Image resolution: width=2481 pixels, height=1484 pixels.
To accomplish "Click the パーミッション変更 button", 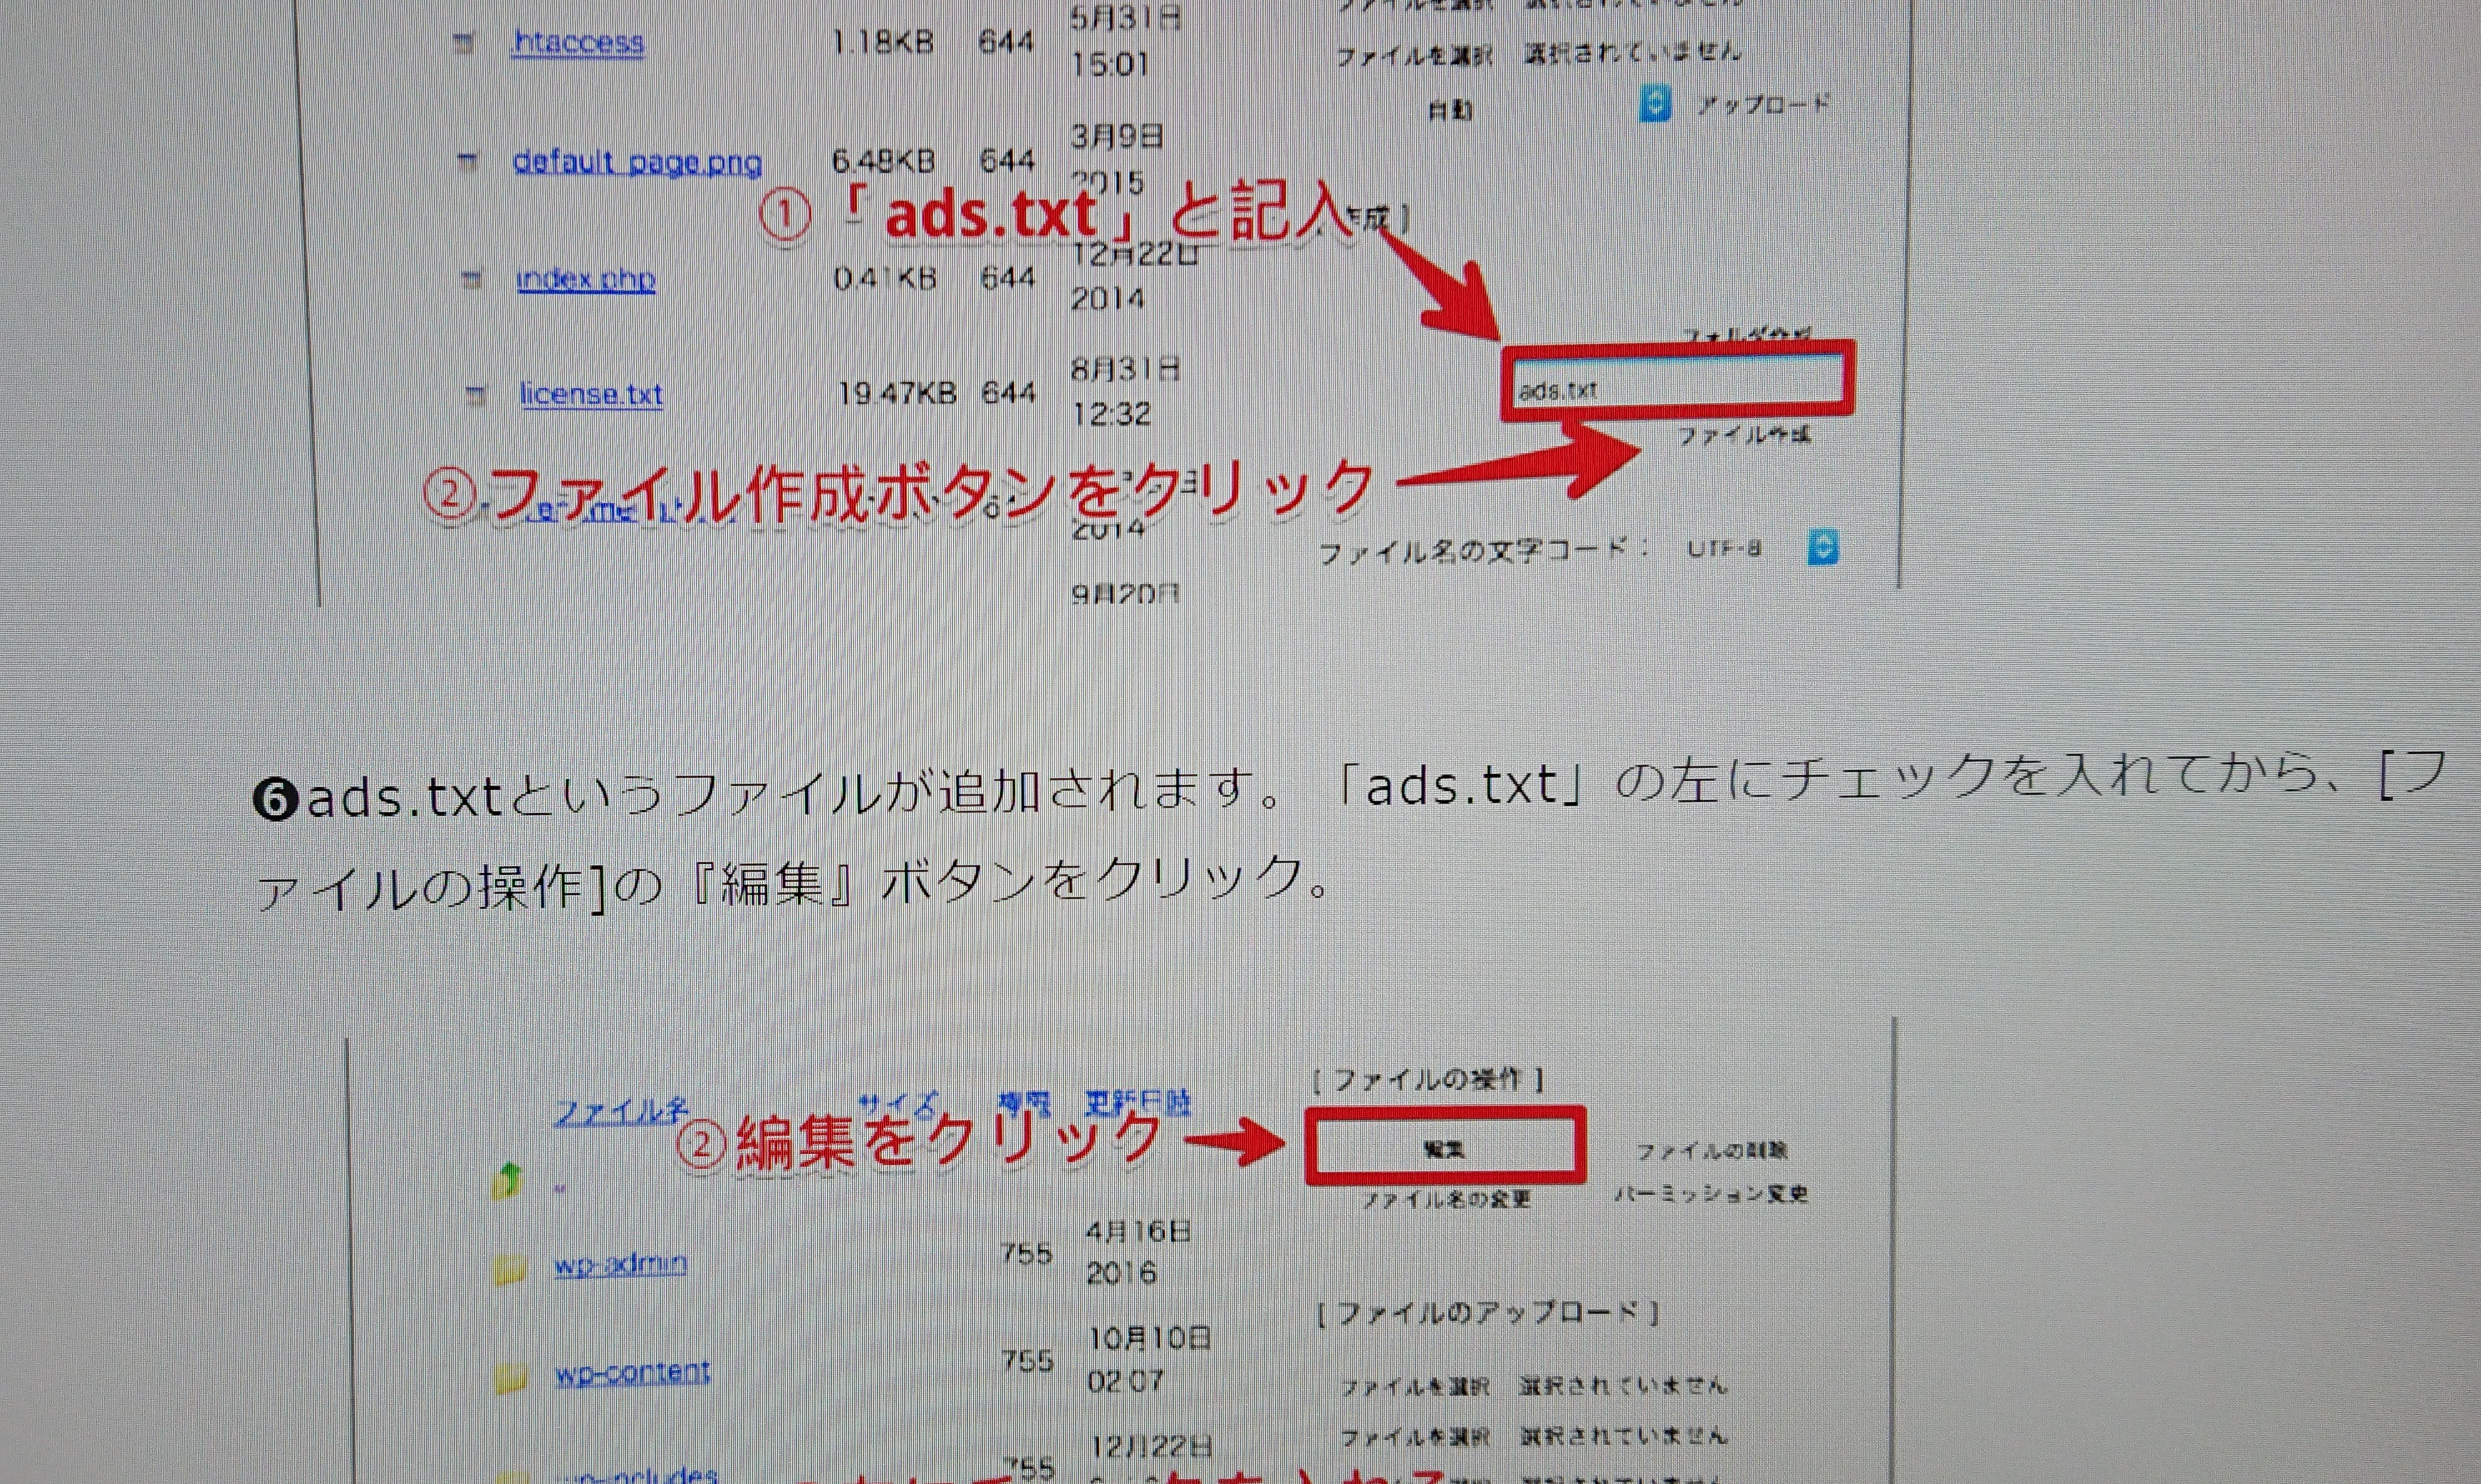I will (1712, 1194).
